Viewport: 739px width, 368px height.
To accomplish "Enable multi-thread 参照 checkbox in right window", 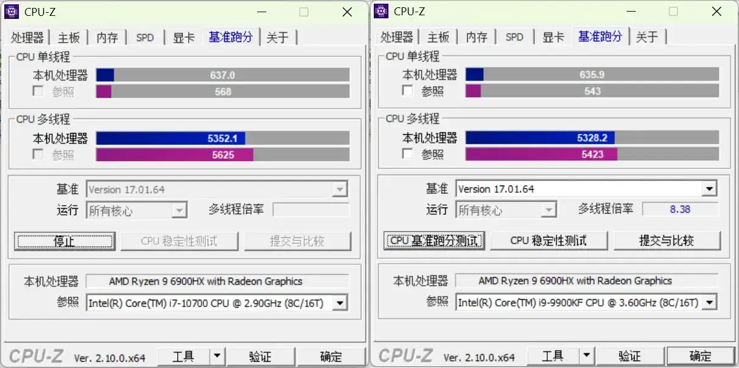I will click(408, 154).
